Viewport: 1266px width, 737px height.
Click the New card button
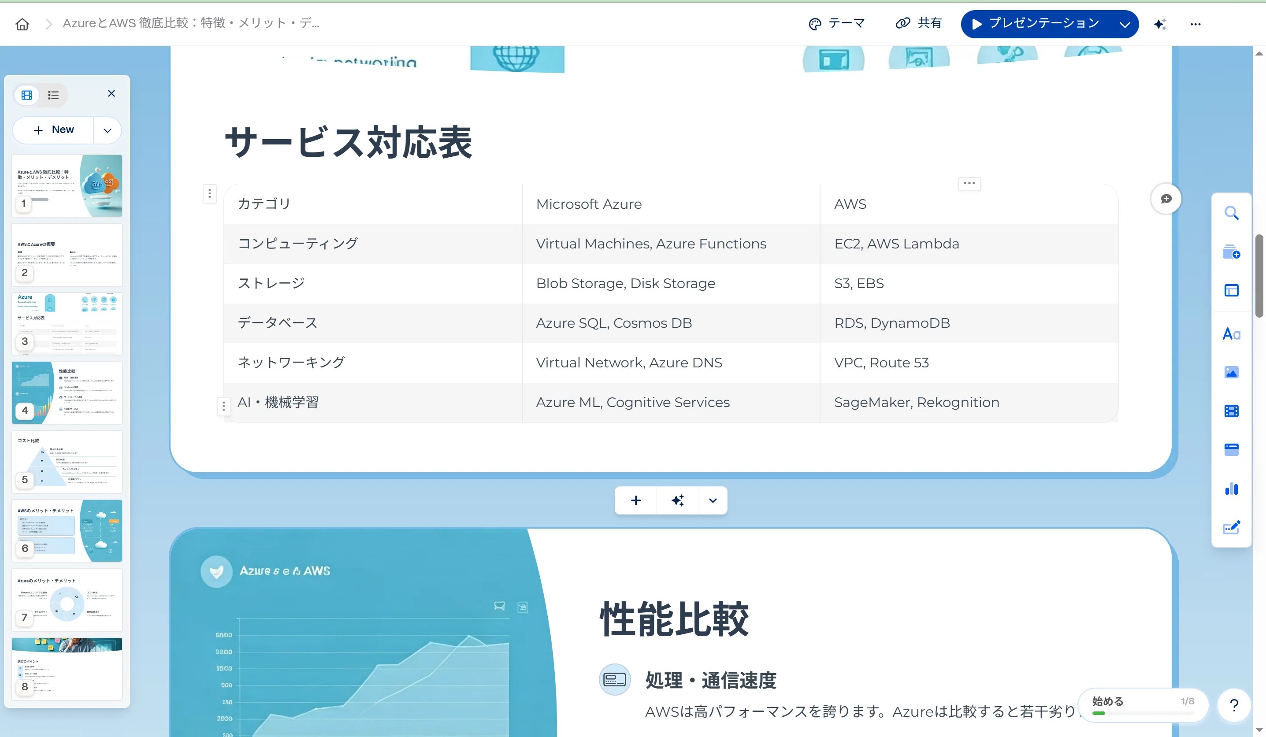(x=54, y=130)
